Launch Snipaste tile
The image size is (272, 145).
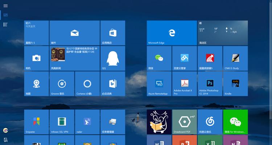(x=36, y=122)
